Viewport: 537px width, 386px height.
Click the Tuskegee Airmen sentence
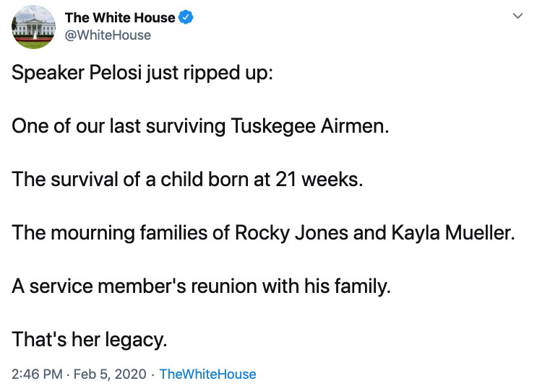200,126
